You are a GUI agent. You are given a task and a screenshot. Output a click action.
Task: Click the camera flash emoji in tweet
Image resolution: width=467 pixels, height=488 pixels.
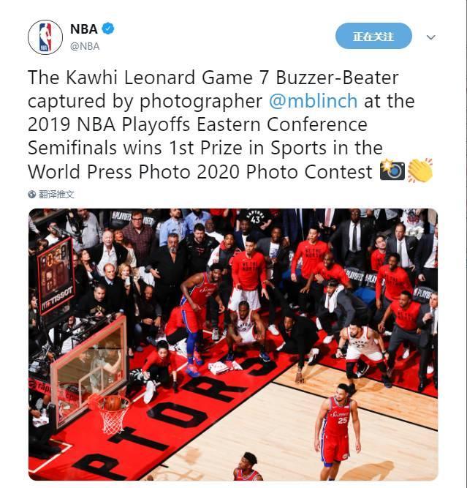click(392, 170)
